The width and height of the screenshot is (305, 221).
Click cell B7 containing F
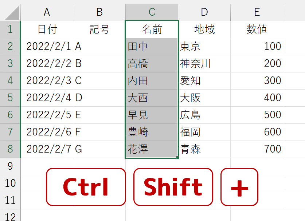(99, 132)
